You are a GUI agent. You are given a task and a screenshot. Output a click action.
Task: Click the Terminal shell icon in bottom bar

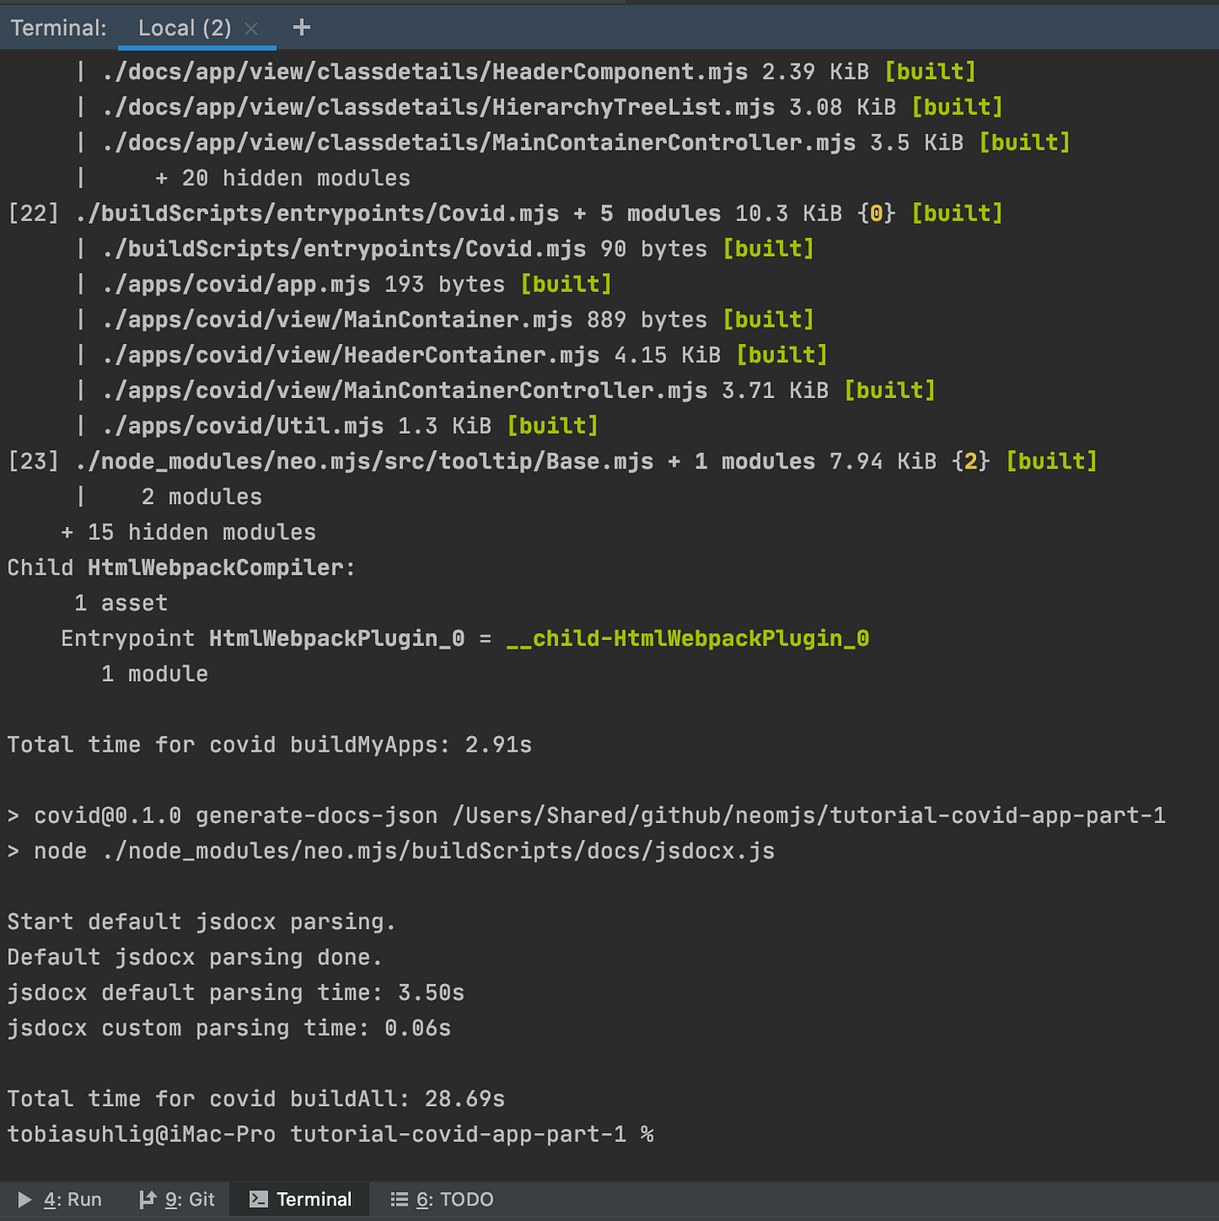click(x=258, y=1199)
